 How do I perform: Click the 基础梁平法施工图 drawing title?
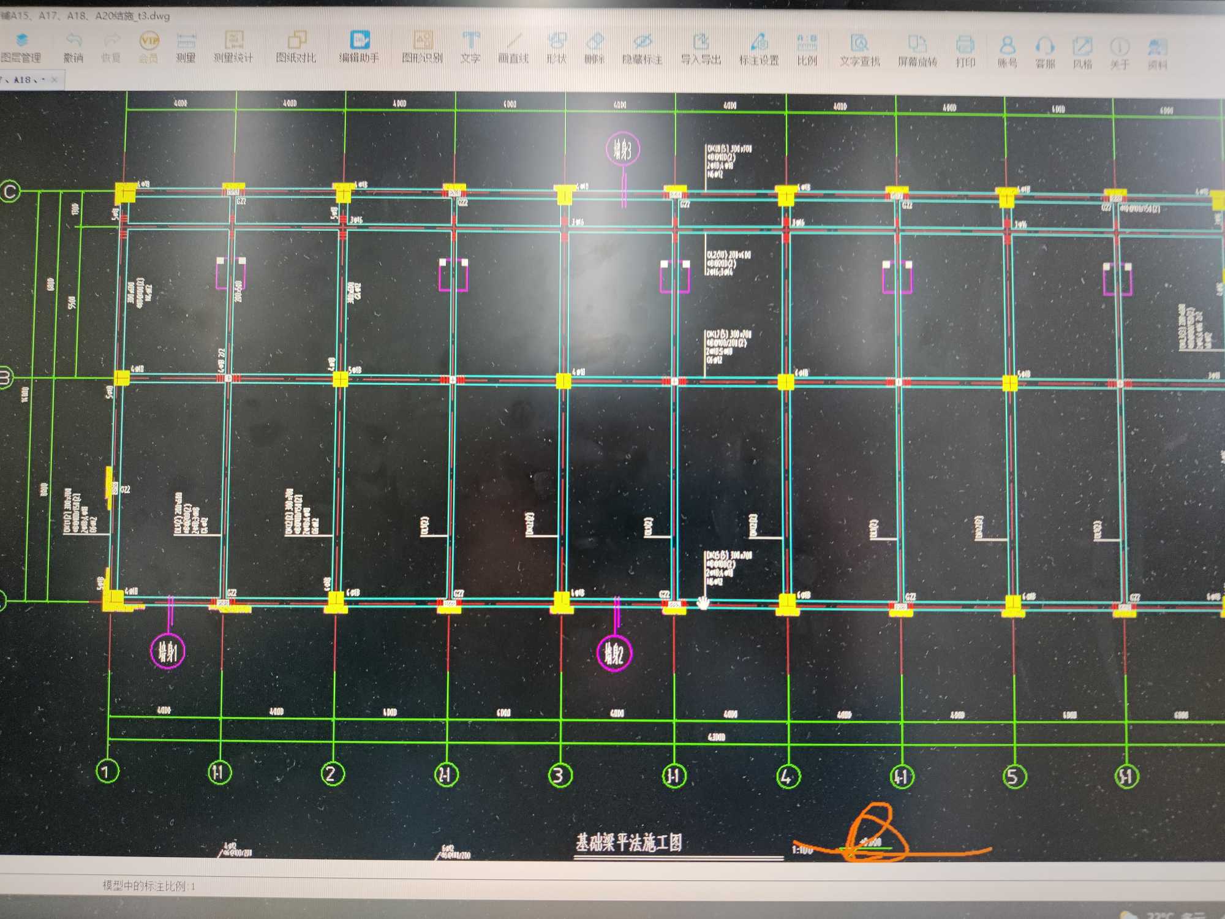tap(628, 842)
